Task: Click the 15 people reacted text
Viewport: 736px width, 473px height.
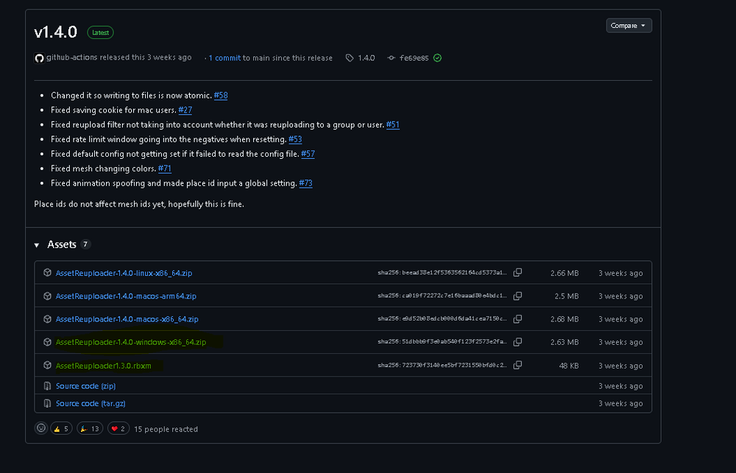Action: tap(166, 429)
